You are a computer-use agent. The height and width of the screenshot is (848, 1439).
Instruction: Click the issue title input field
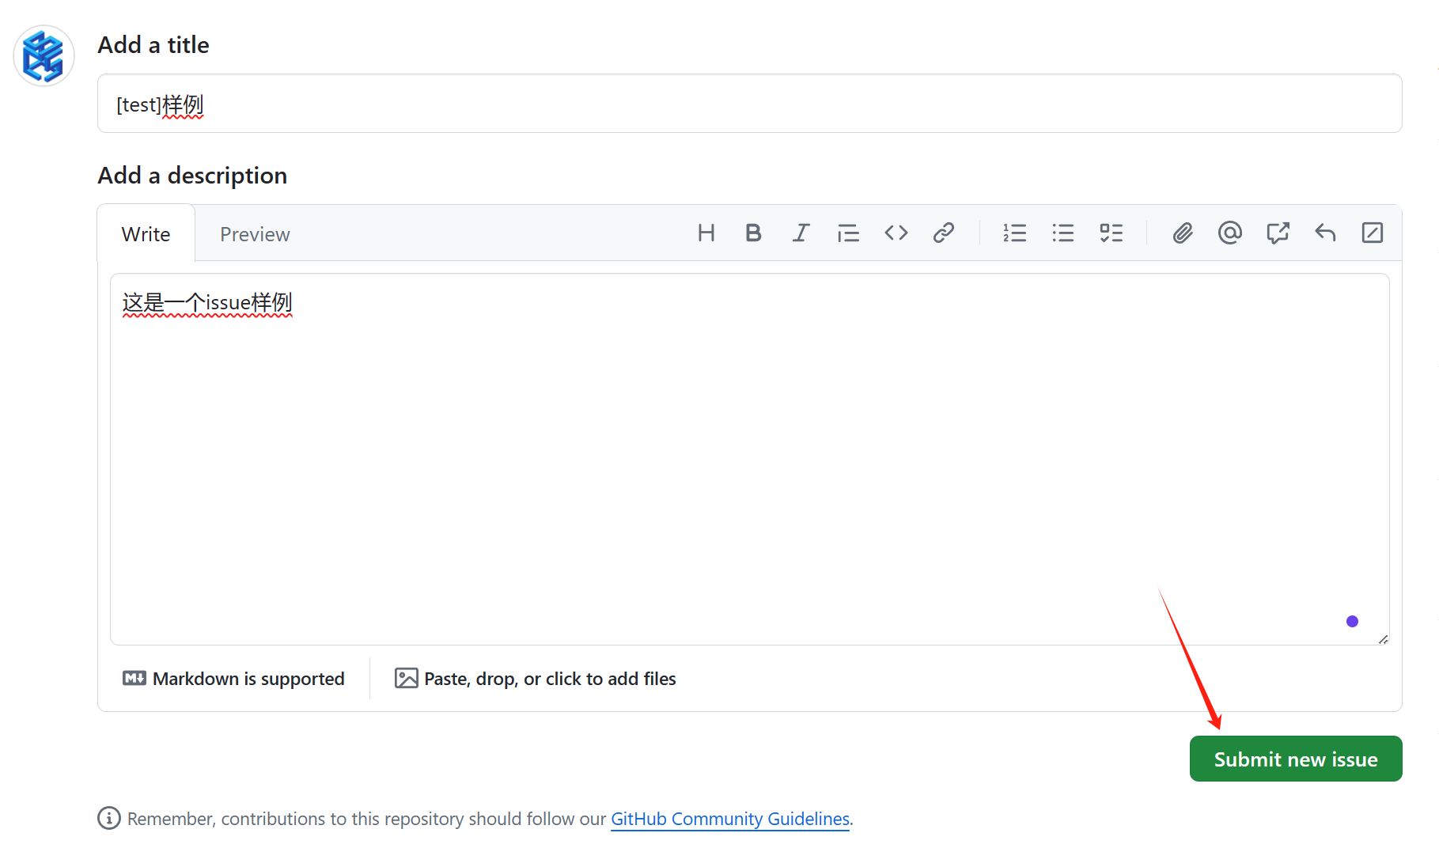[748, 104]
